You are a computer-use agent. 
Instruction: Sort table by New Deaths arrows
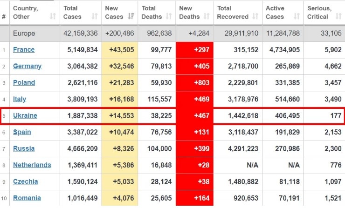click(x=207, y=16)
